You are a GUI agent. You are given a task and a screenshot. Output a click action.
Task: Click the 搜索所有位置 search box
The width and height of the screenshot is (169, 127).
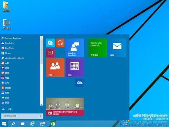21,116
